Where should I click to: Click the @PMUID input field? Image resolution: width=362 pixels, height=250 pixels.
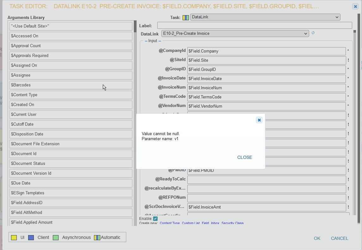[x=266, y=171]
